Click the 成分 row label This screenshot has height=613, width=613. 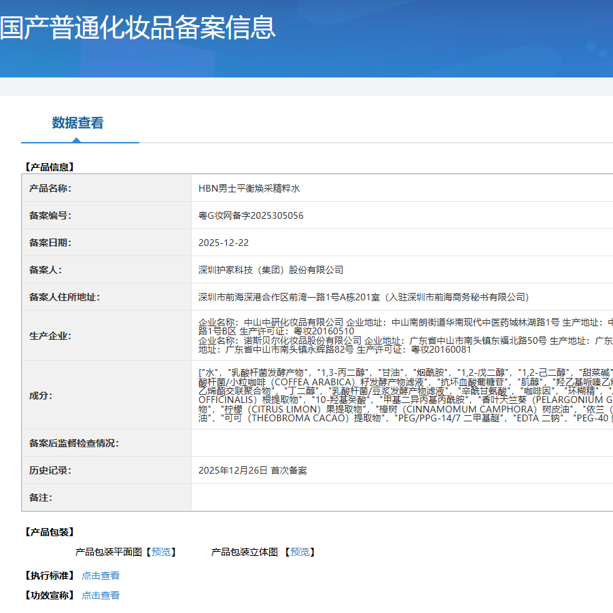(40, 396)
